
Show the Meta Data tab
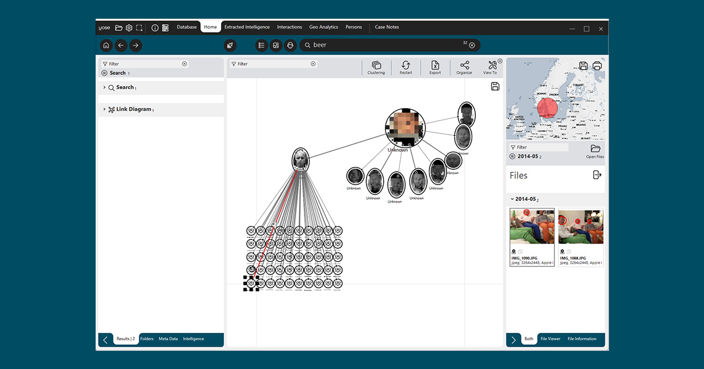coord(168,339)
